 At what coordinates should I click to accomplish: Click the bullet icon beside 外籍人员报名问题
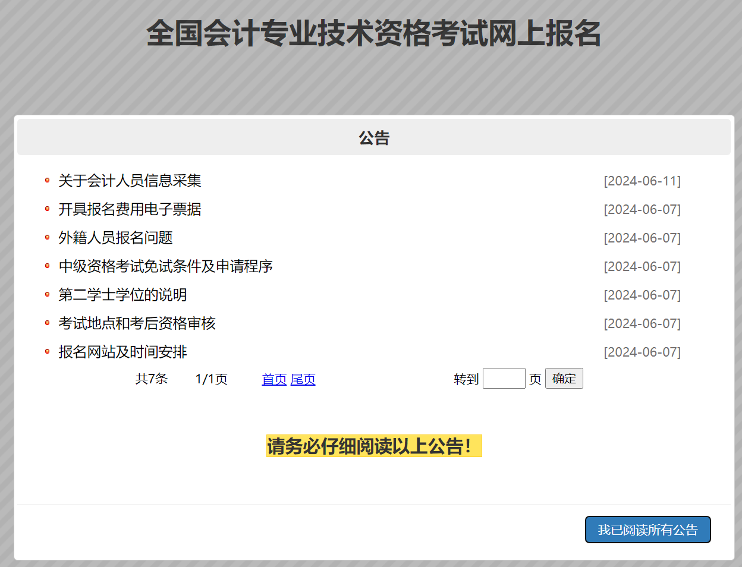(x=48, y=238)
